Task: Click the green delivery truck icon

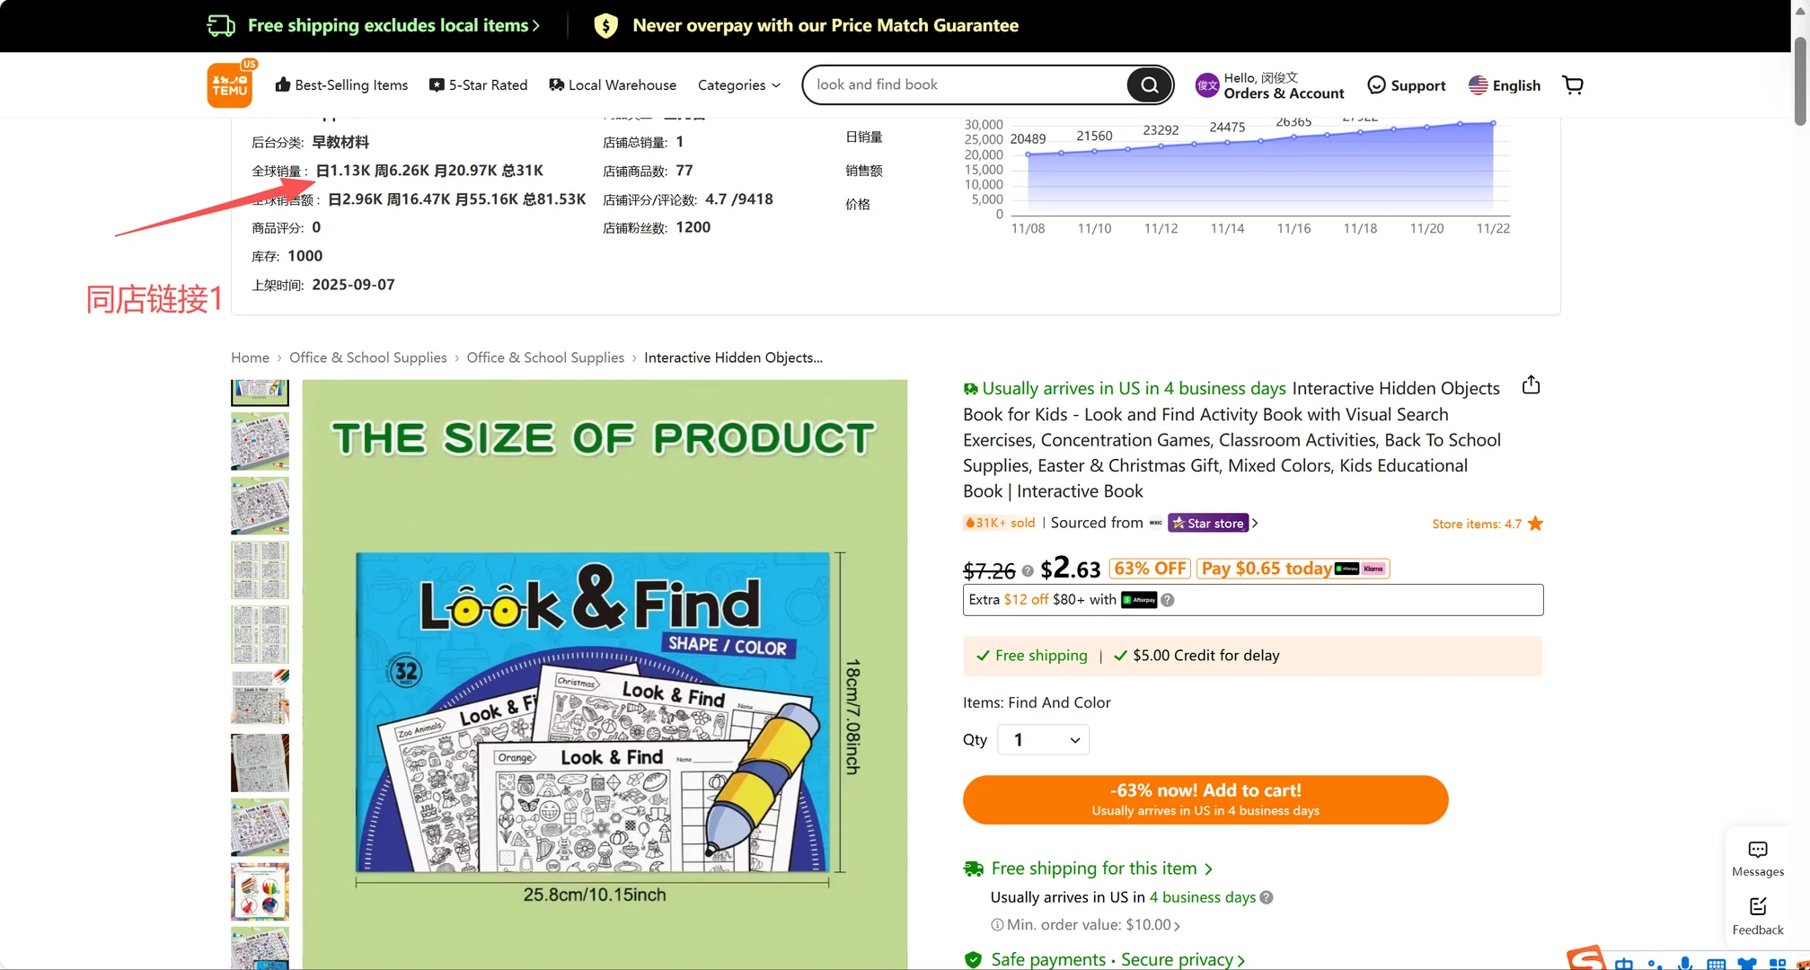Action: pyautogui.click(x=973, y=869)
